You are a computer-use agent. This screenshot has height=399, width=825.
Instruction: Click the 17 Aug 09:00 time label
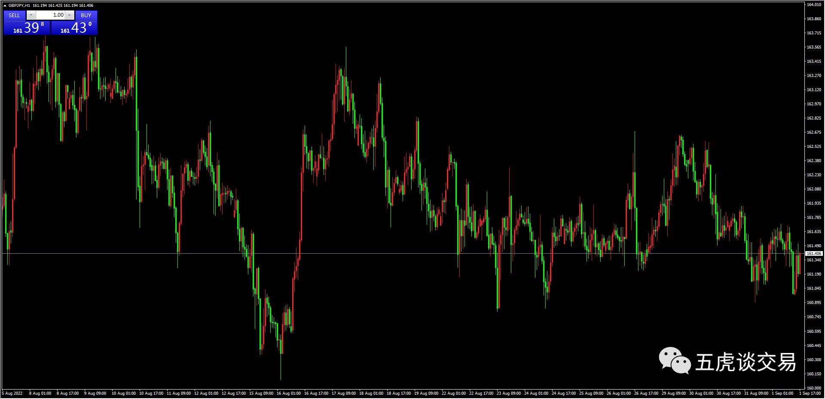click(344, 393)
